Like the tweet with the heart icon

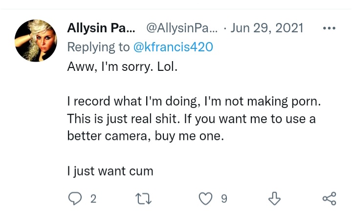(205, 198)
